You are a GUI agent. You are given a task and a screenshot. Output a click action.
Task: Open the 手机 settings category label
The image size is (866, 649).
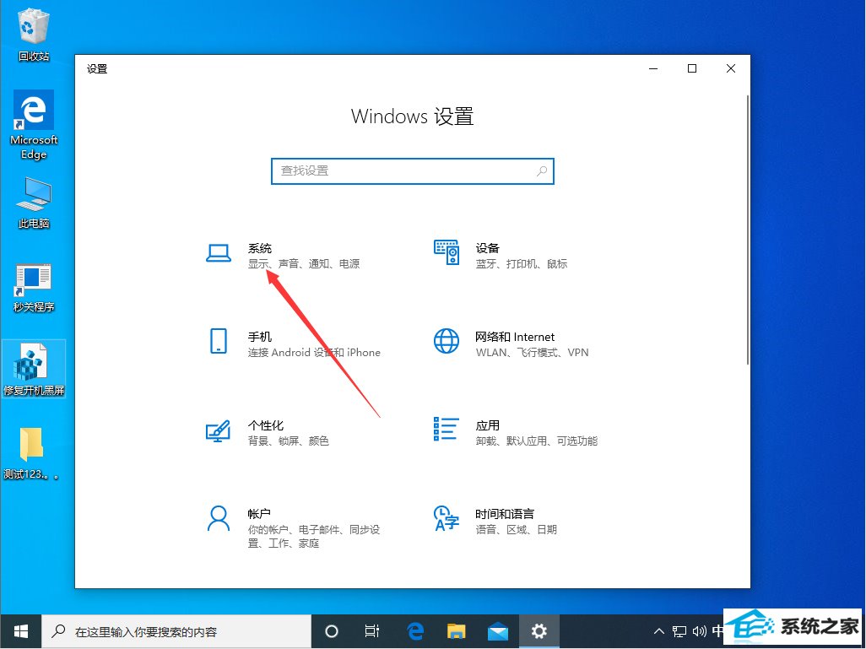click(260, 337)
